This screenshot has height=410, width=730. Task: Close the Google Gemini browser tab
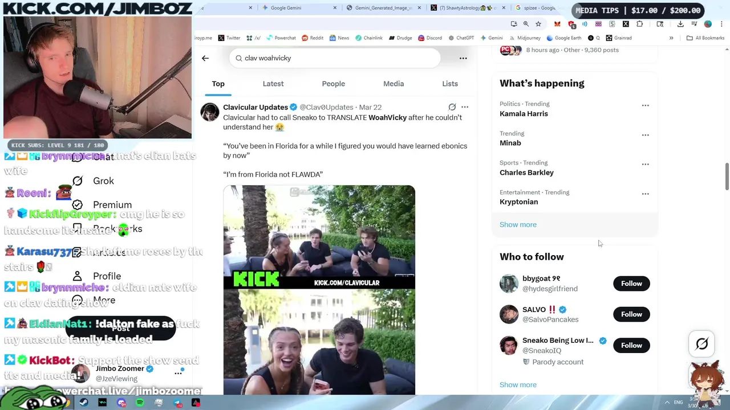pyautogui.click(x=335, y=8)
